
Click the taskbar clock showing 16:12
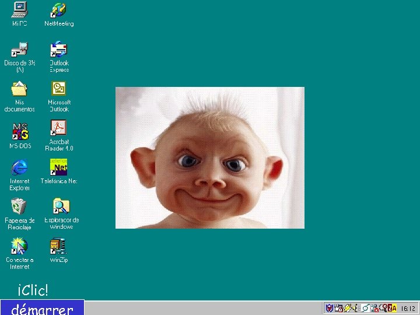tap(408, 308)
